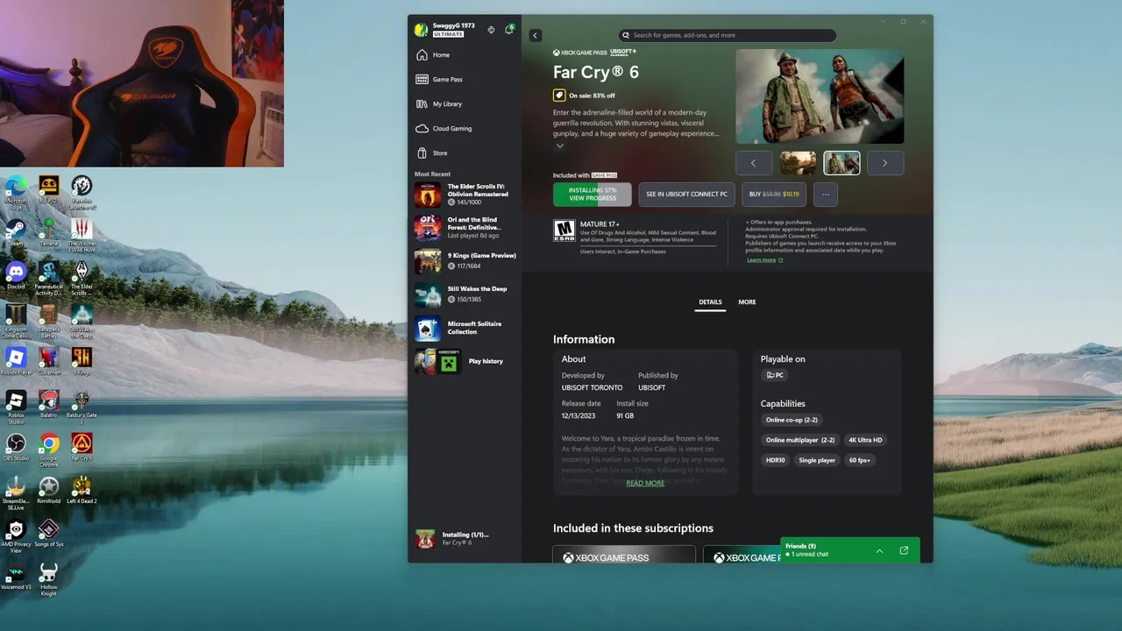Open Terraria desktop shortcut
Viewport: 1122px width, 631px height.
tap(49, 232)
